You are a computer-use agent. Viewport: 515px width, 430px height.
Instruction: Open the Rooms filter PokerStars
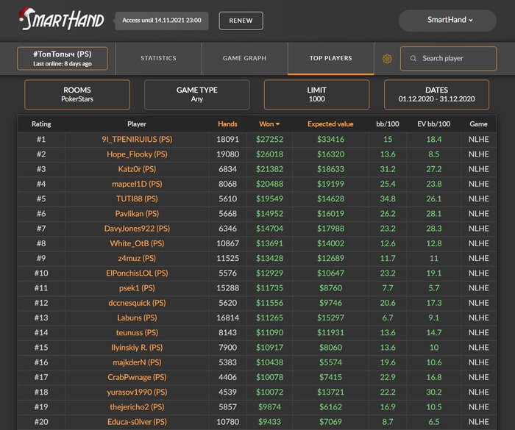point(77,95)
